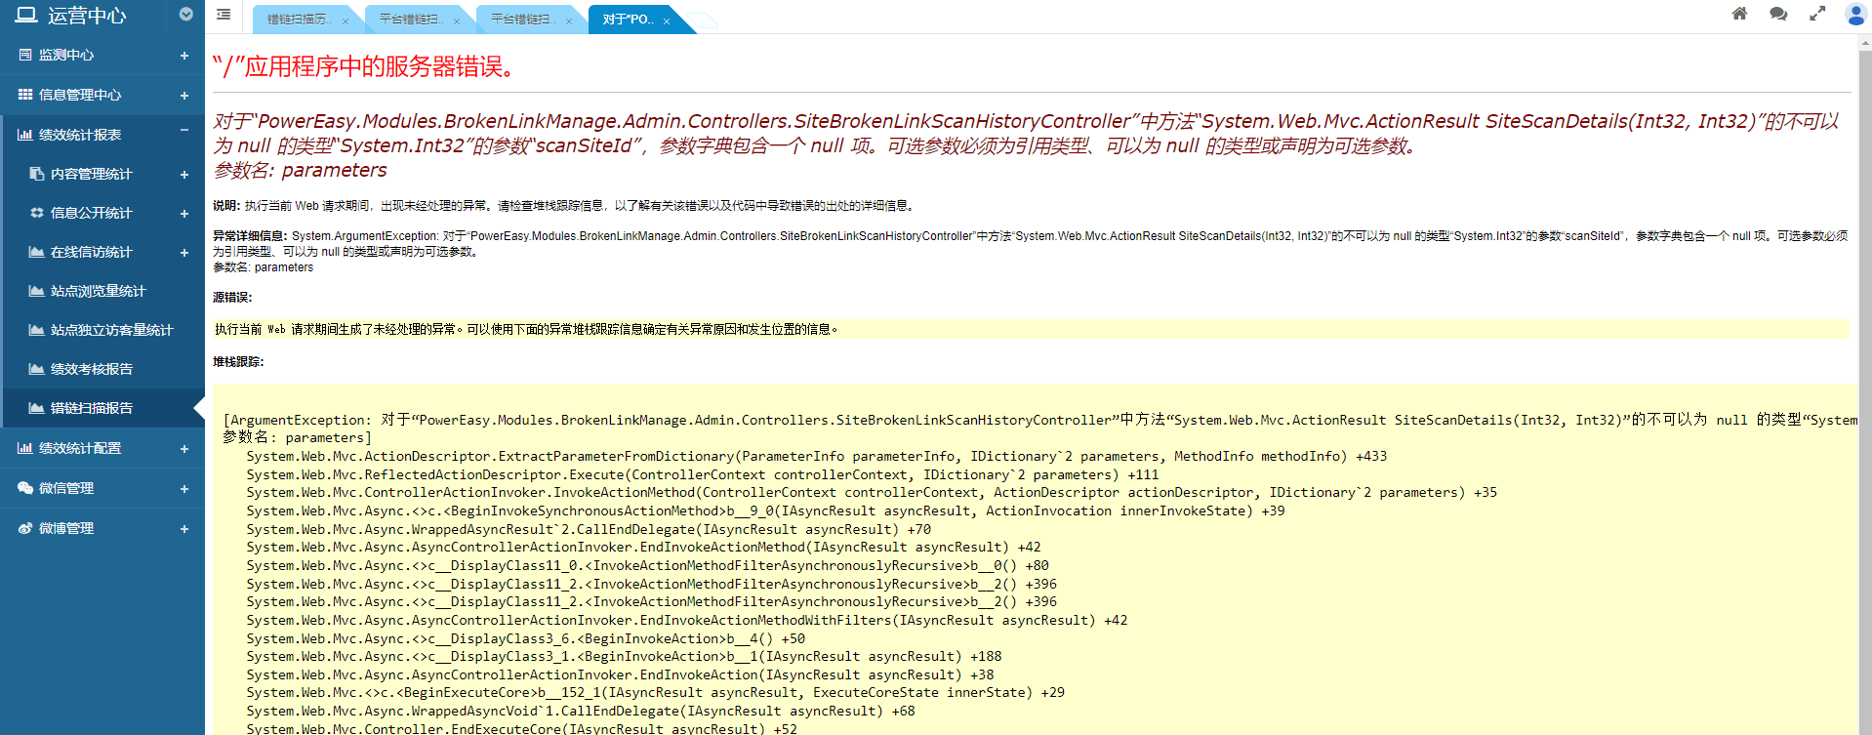Click the 绩效统计配置 chart icon
Image resolution: width=1872 pixels, height=735 pixels.
click(x=25, y=448)
